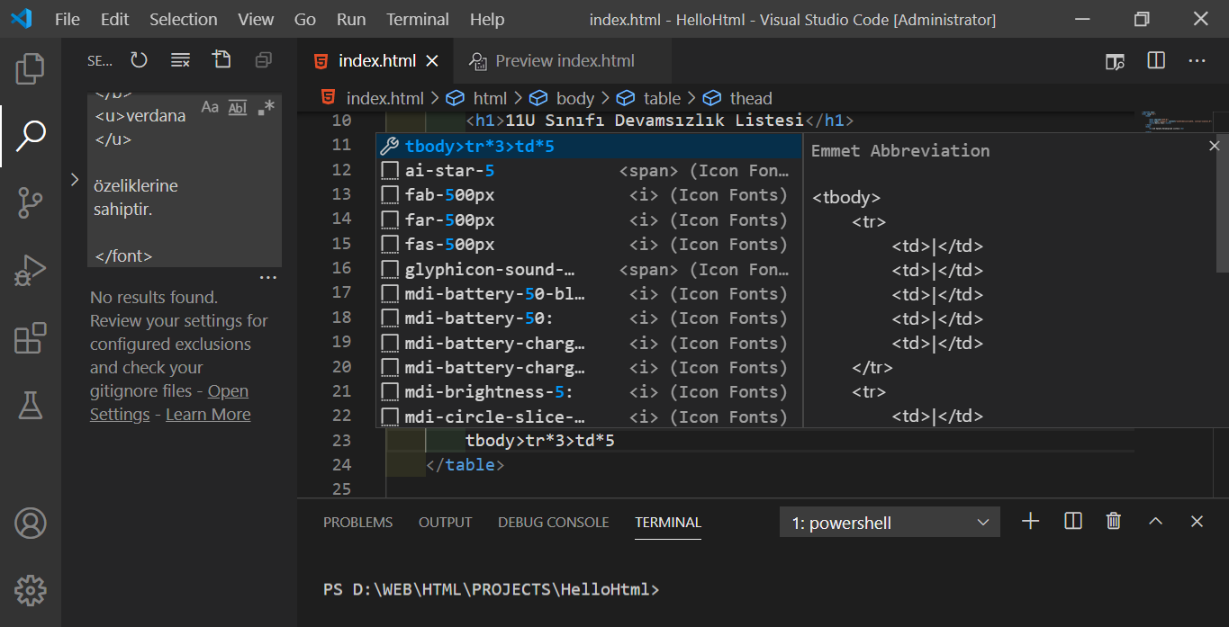Expand the replace field chevron in search
Image resolution: width=1229 pixels, height=627 pixels.
click(x=75, y=180)
